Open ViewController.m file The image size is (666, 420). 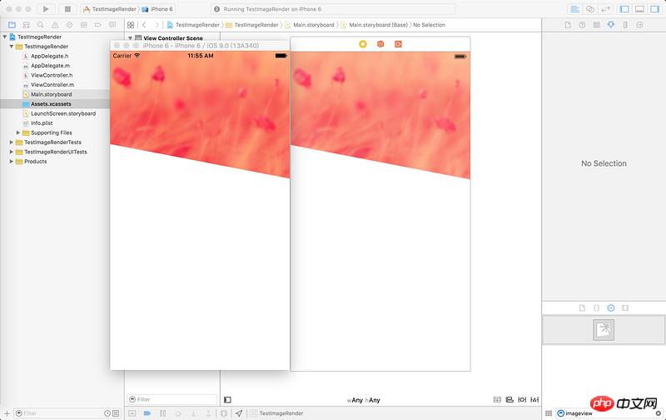click(52, 85)
